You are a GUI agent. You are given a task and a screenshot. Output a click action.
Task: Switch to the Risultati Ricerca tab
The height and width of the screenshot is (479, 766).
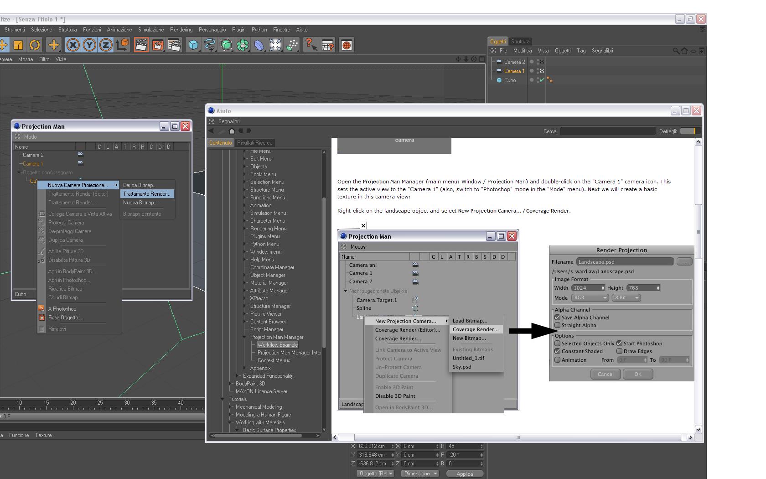[254, 143]
